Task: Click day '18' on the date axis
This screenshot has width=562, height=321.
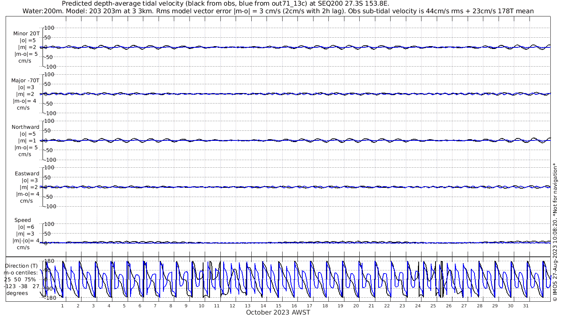Action: click(325, 306)
